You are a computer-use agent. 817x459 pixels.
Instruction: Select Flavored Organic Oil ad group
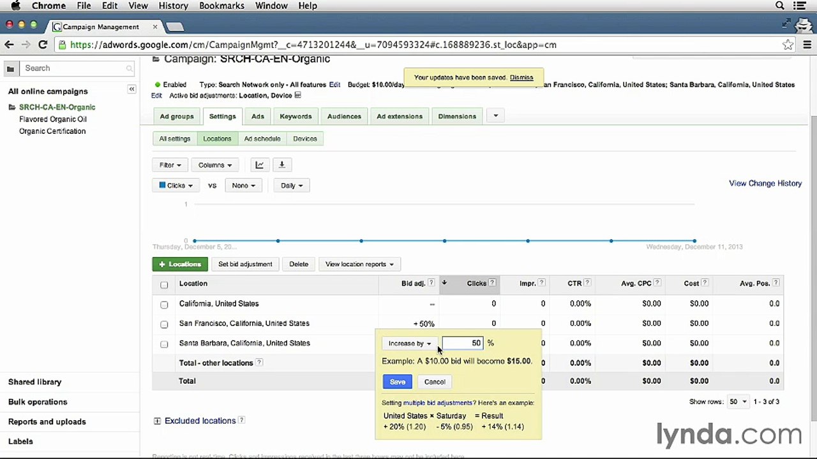click(x=53, y=119)
